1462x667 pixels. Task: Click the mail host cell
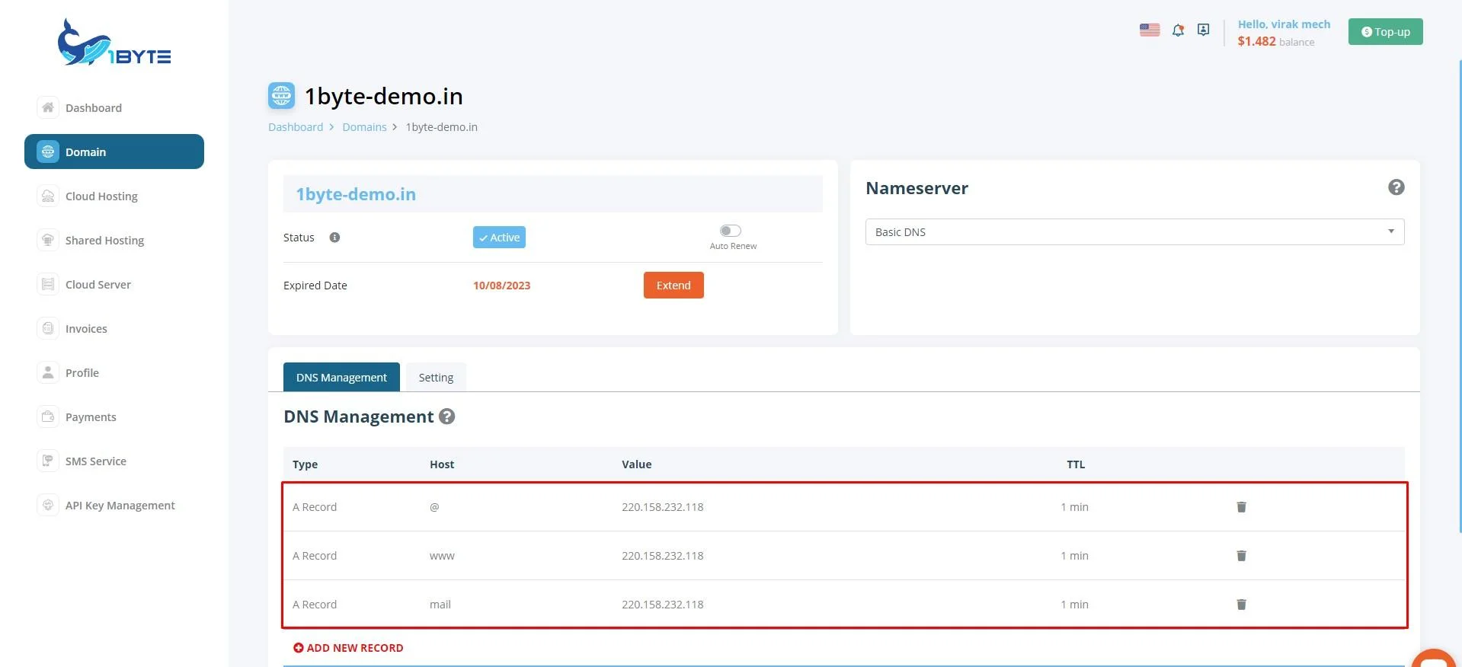[x=440, y=605]
